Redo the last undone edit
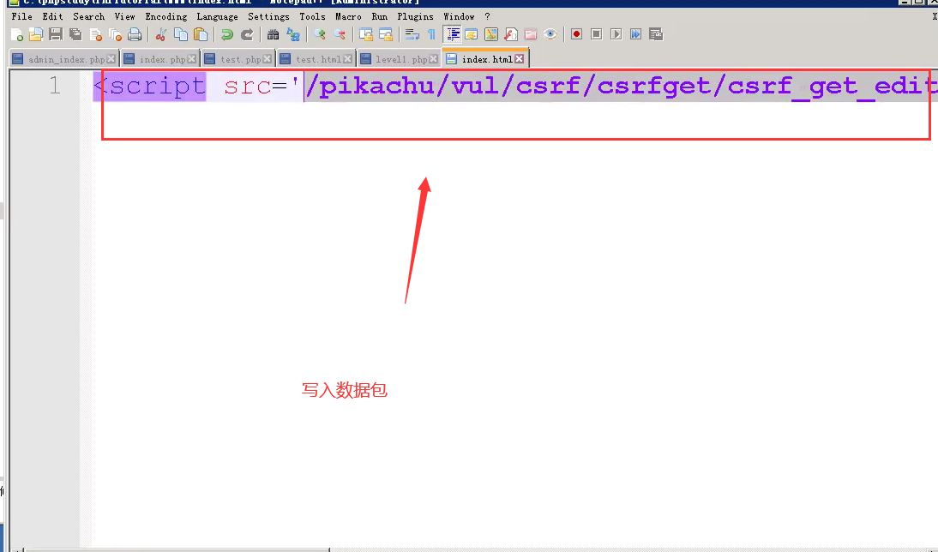The image size is (938, 552). click(x=246, y=34)
